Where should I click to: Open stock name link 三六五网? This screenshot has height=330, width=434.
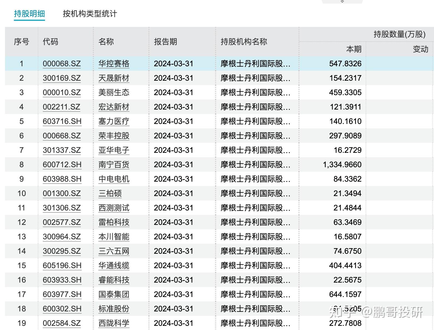click(x=114, y=251)
